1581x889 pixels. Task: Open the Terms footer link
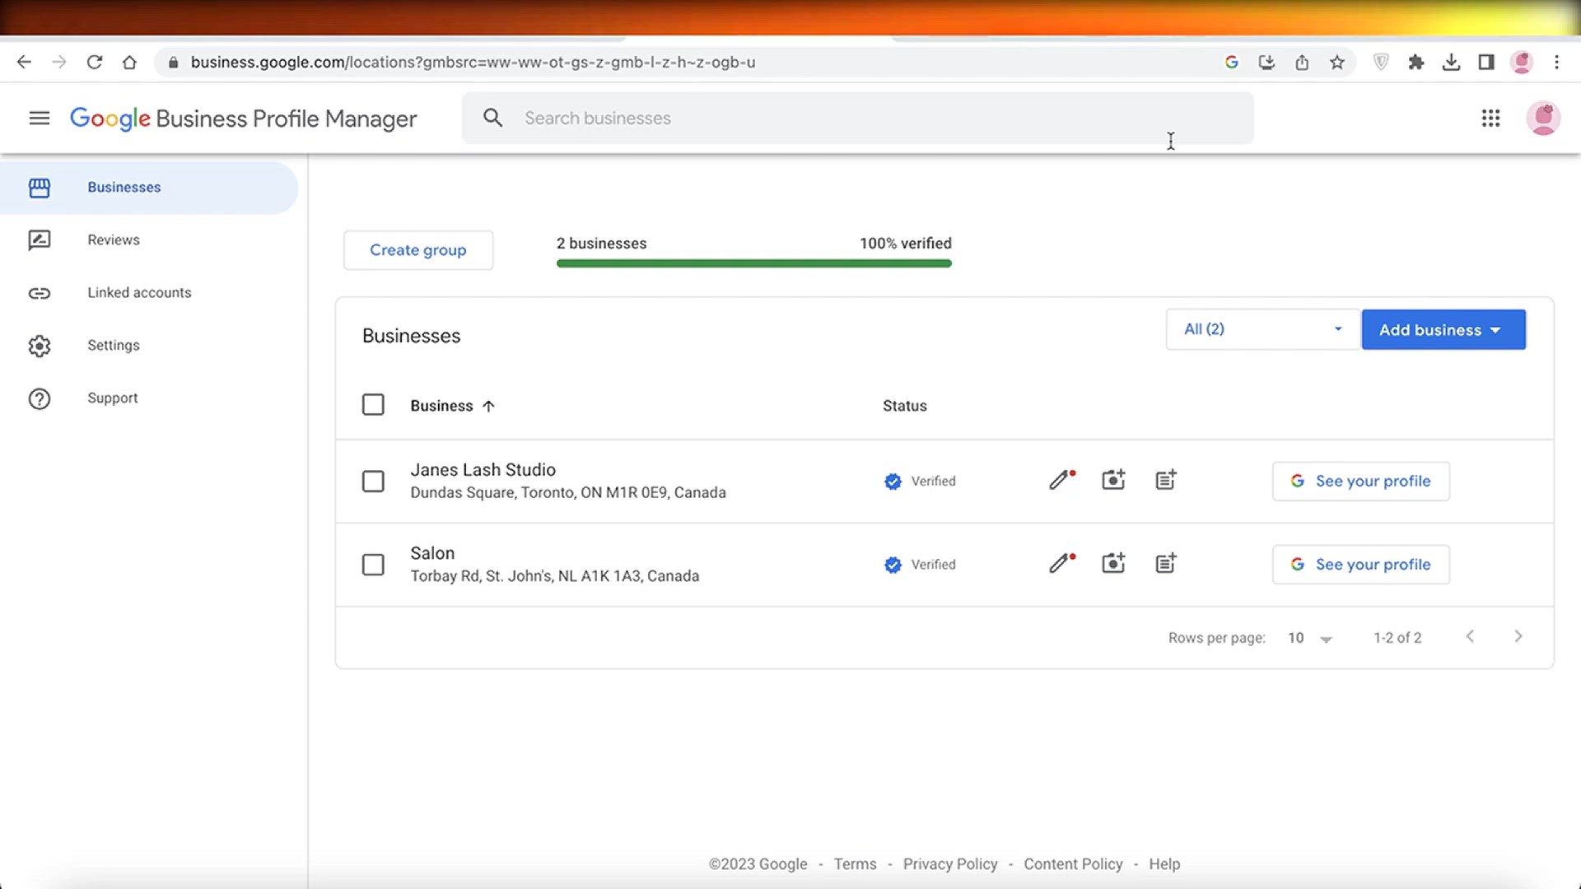(x=855, y=863)
